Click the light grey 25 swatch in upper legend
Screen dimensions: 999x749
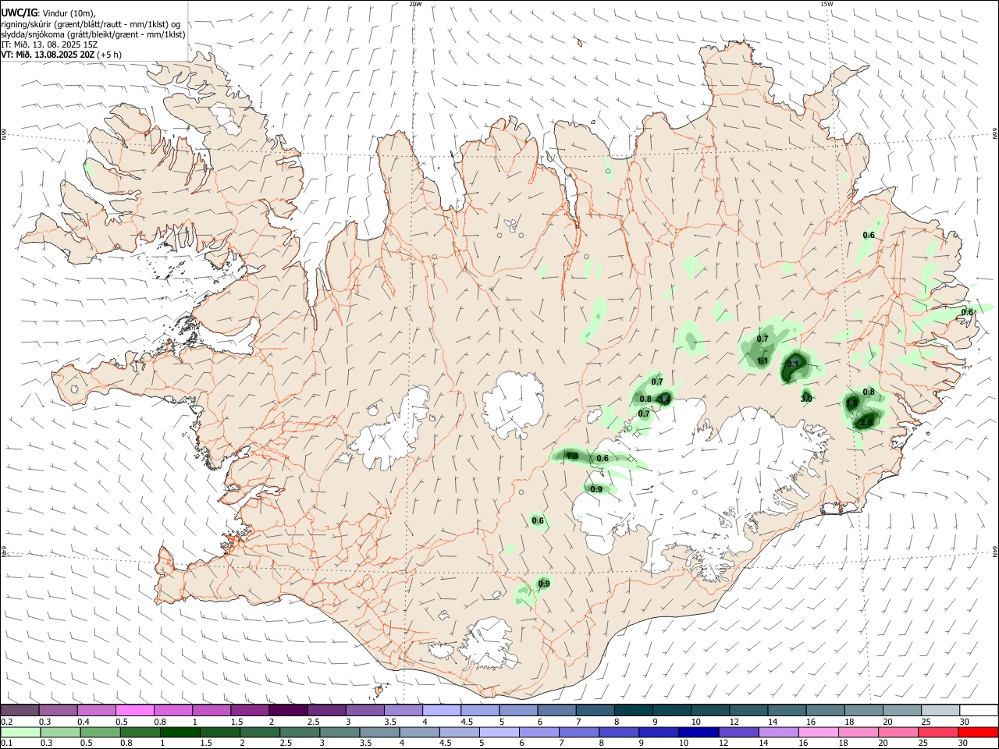(940, 711)
